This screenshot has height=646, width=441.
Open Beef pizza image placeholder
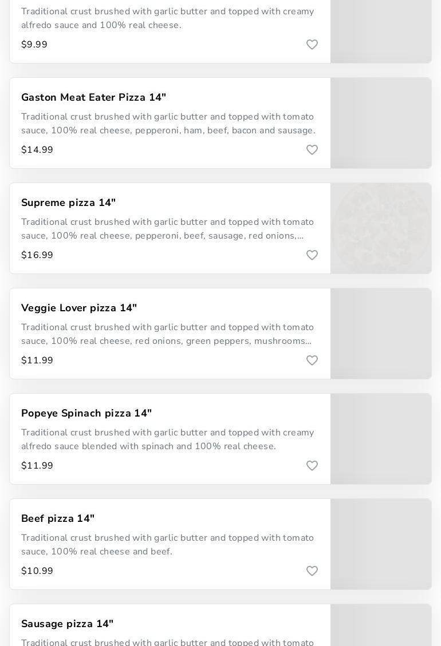pos(381,544)
